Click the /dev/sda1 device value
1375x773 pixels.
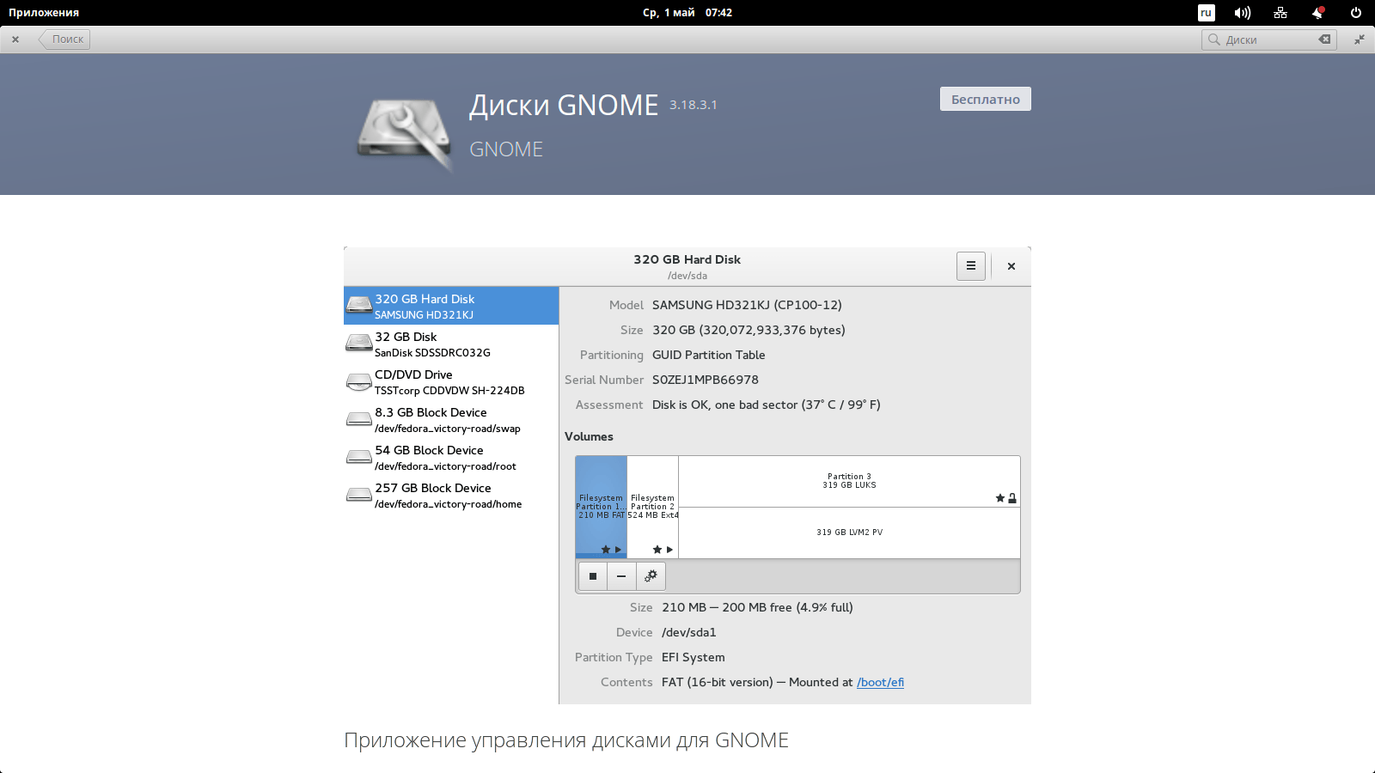[688, 632]
